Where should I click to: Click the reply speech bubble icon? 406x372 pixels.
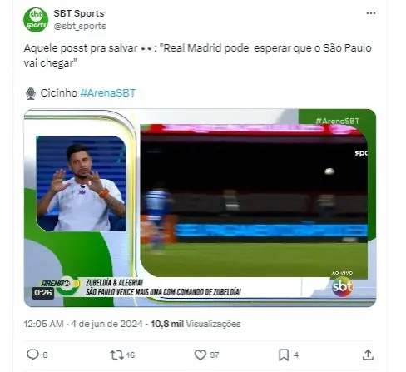(x=32, y=355)
